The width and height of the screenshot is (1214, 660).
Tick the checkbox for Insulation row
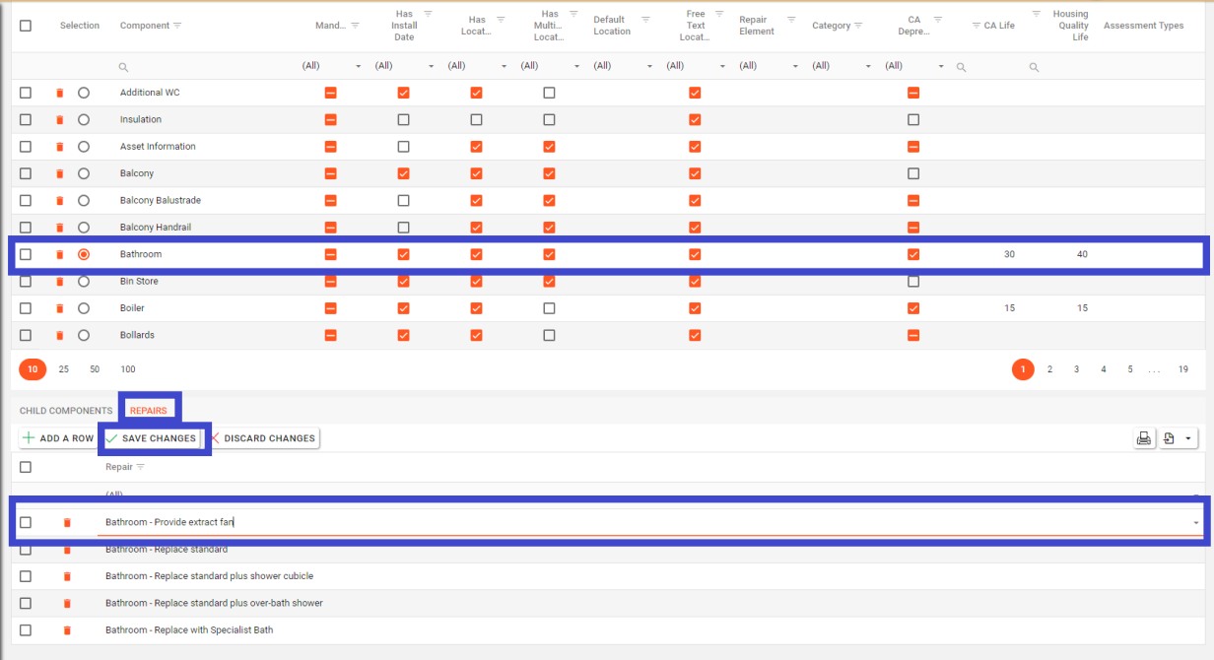(26, 119)
